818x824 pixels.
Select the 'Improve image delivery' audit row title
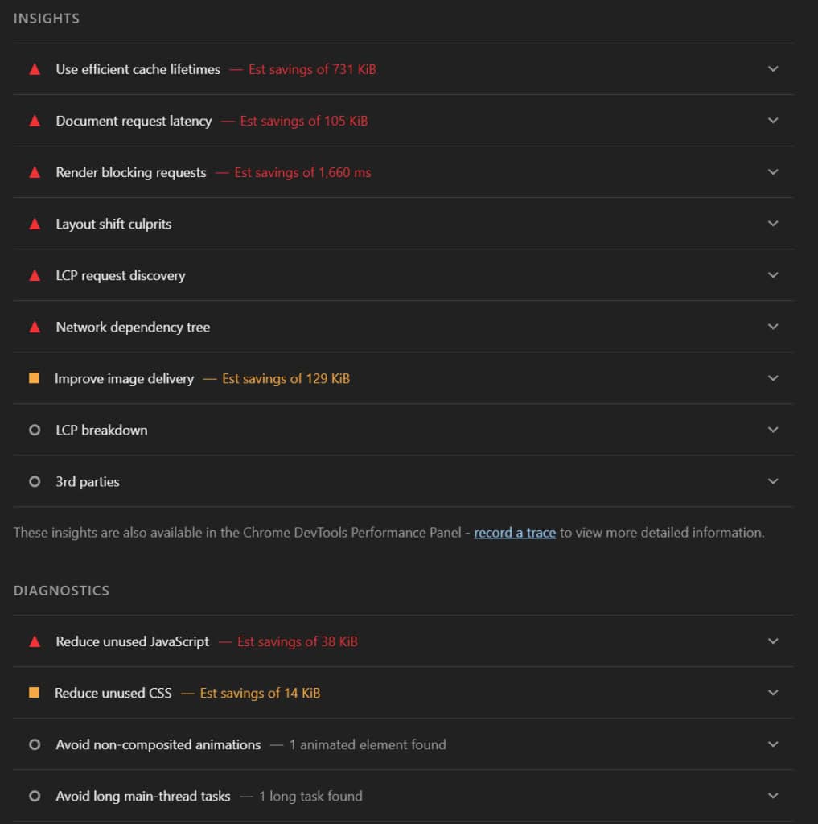124,378
